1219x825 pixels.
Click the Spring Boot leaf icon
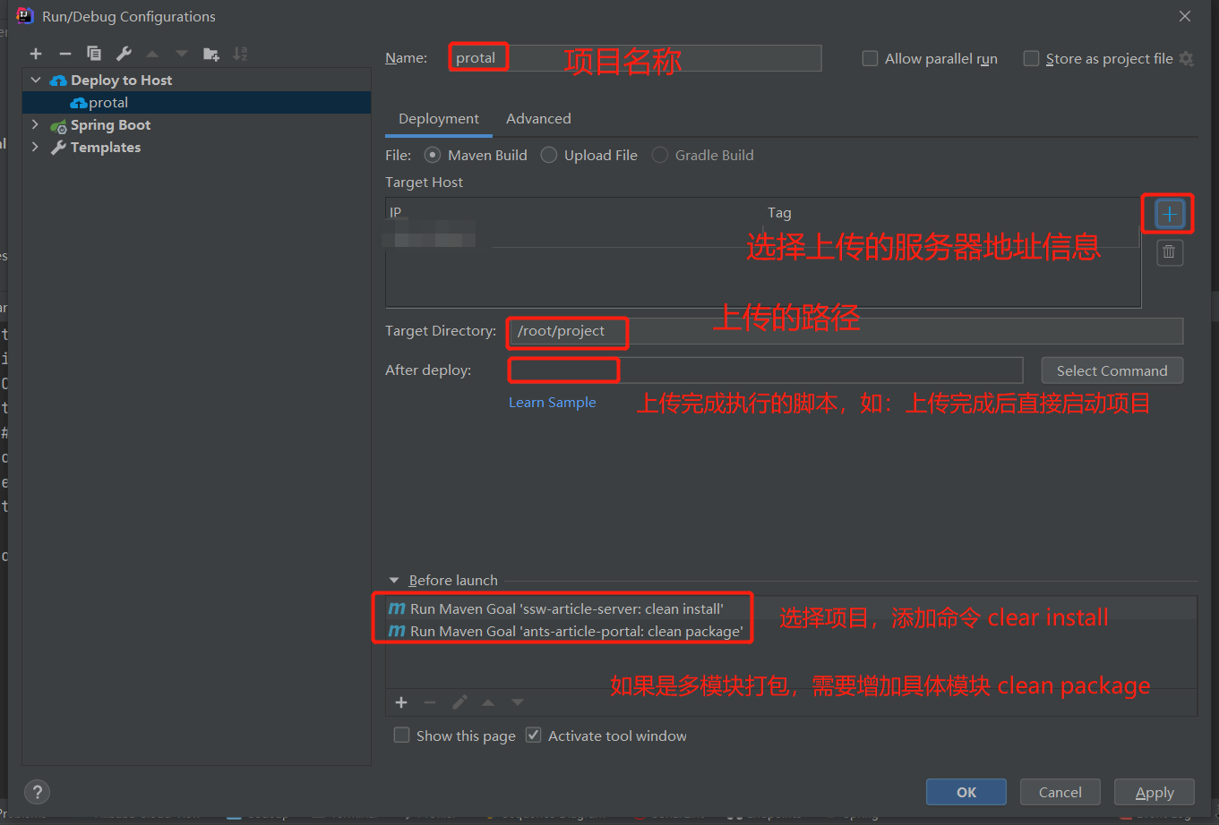click(58, 125)
